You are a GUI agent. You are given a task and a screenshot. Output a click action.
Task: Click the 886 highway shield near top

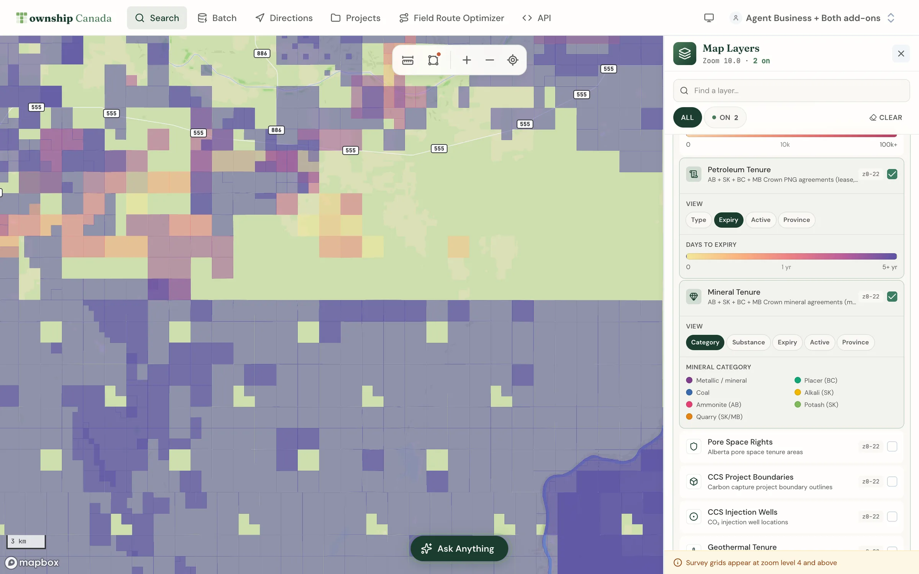pos(262,54)
